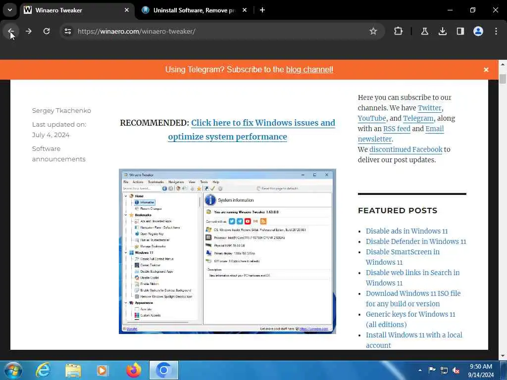Switch to the Winaero Tweaker tab
Image resolution: width=507 pixels, height=380 pixels.
(x=78, y=10)
